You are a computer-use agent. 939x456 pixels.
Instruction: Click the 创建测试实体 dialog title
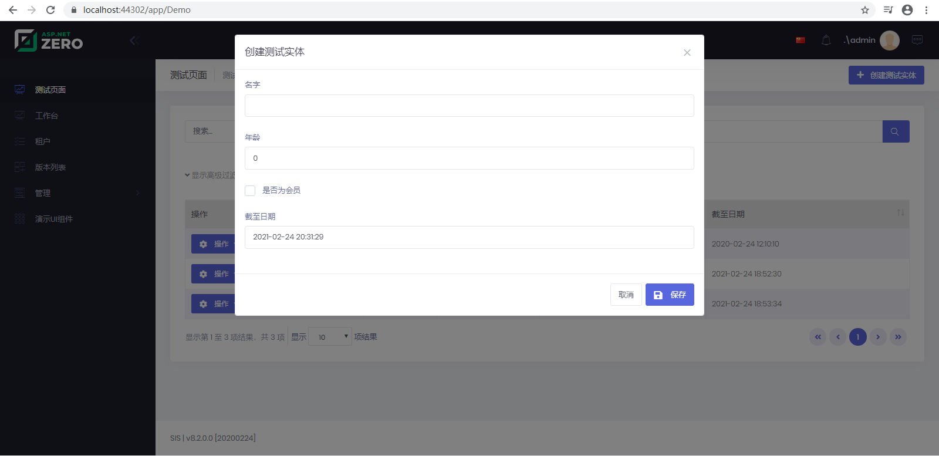pyautogui.click(x=275, y=52)
